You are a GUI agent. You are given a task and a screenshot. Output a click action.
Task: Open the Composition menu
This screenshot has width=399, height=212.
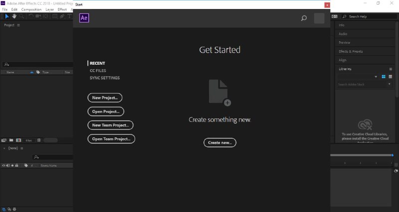coord(31,9)
